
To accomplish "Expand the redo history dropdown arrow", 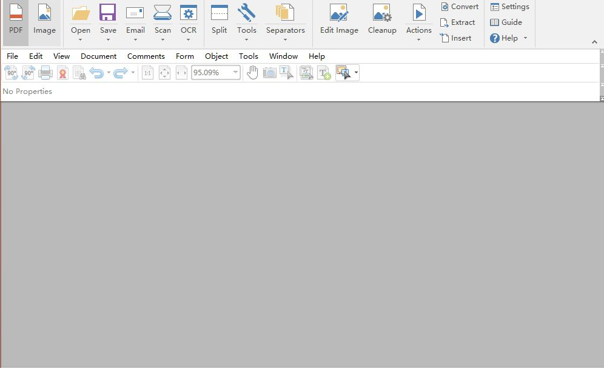I will 133,72.
